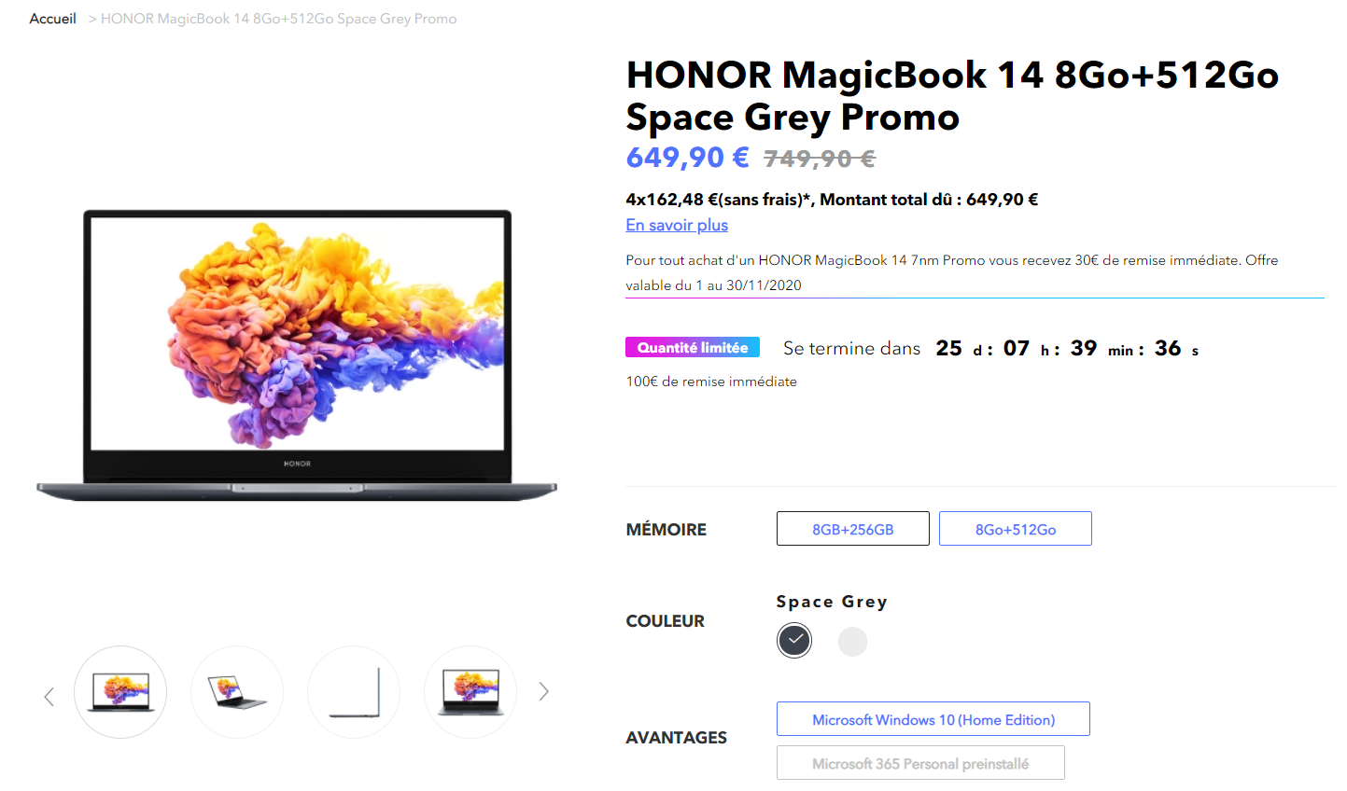Select the fourth laptop keyboard thumbnail
This screenshot has height=791, width=1347.
click(x=470, y=692)
